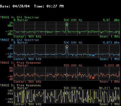
Task: Select the diamond marker on Trace C
Action: pyautogui.click(x=67, y=75)
